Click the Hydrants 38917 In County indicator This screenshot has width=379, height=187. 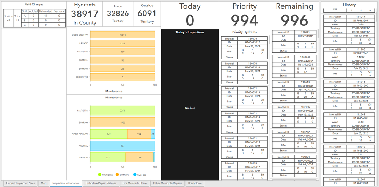(x=85, y=14)
